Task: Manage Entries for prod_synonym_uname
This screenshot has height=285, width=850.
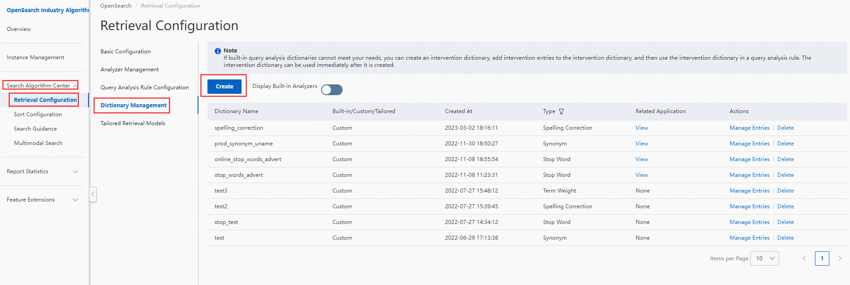Action: [x=749, y=144]
